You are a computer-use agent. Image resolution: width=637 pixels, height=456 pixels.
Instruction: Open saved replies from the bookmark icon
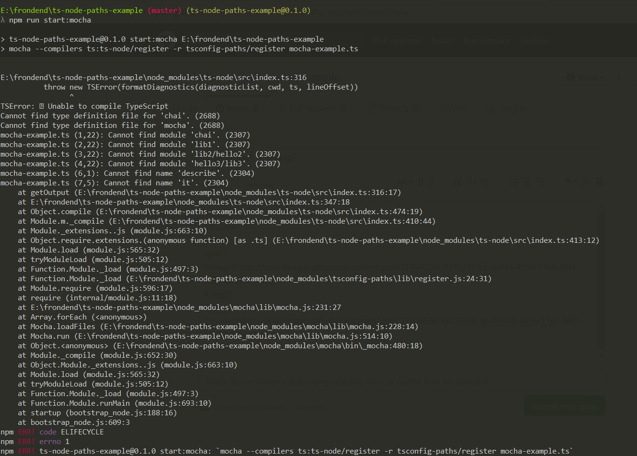[599, 182]
